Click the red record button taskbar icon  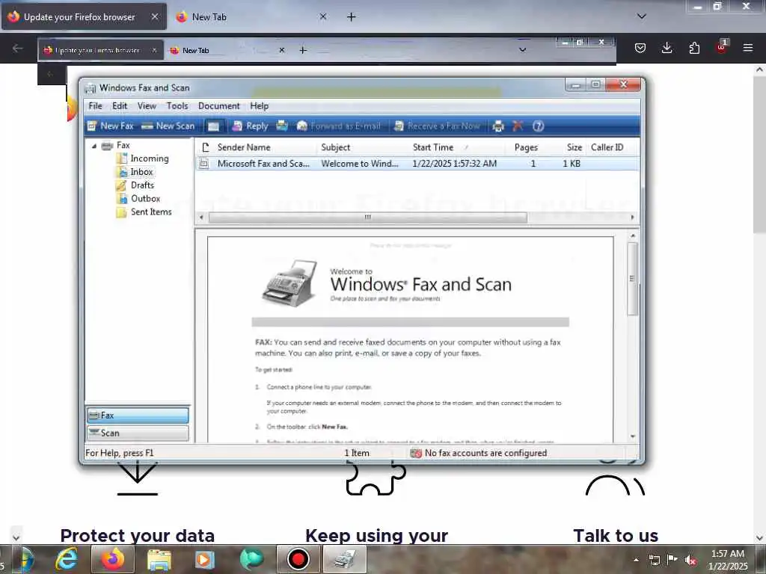coord(298,559)
